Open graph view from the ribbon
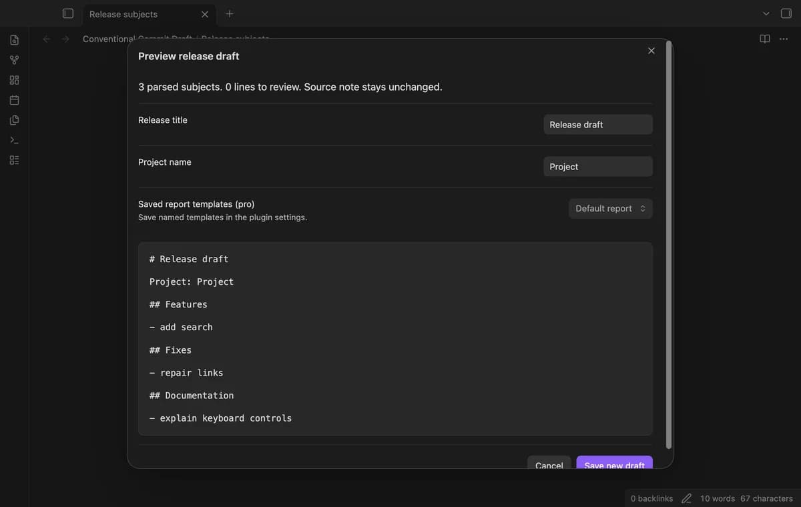Viewport: 801px width, 507px height. (x=14, y=60)
